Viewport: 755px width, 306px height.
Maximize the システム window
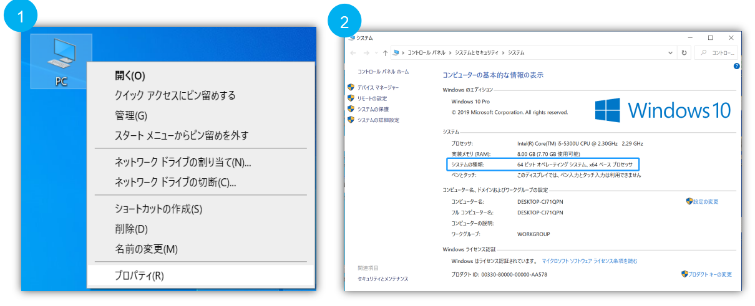(x=711, y=38)
